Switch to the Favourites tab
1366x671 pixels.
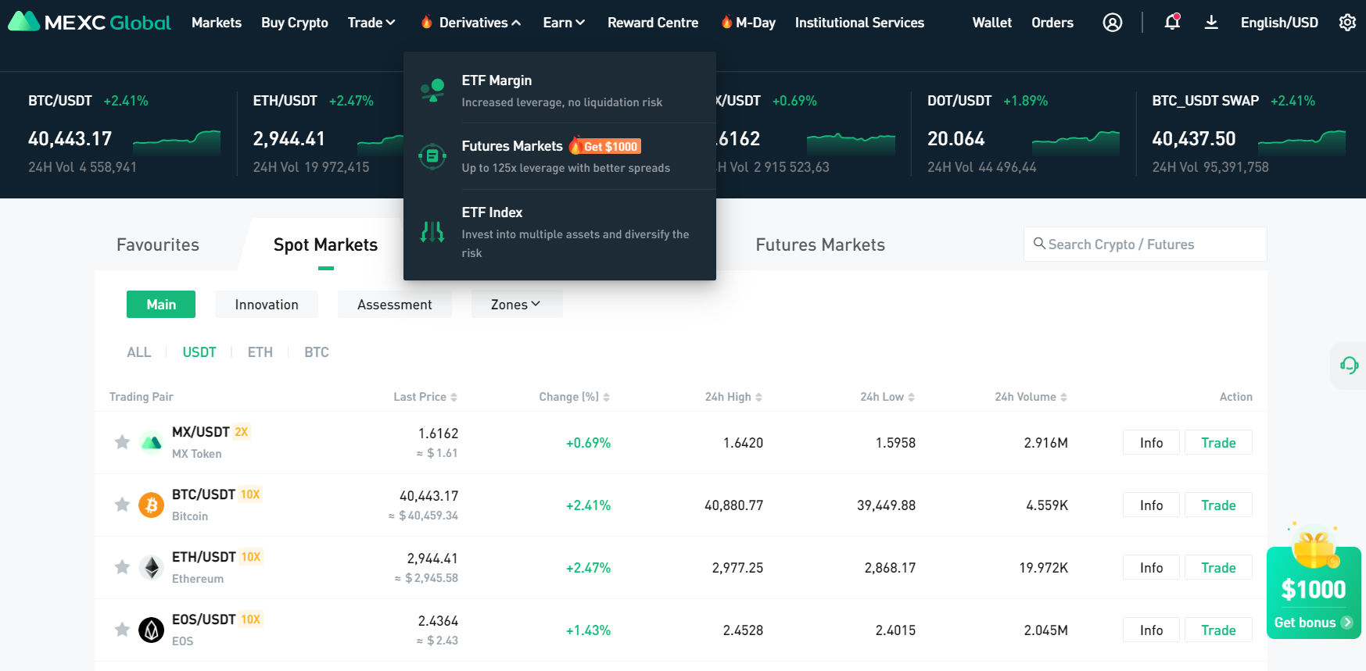[158, 244]
